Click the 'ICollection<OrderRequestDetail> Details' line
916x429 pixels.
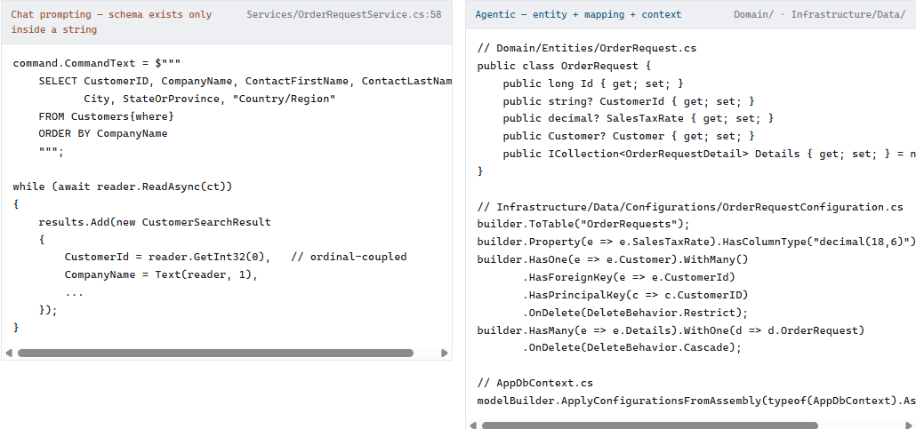coord(709,154)
